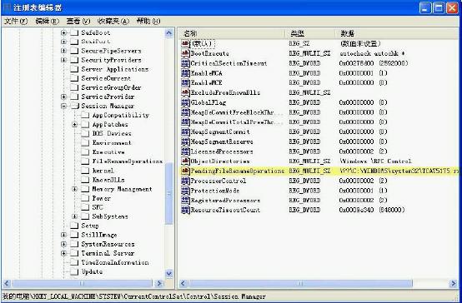462x303 pixels.
Task: Select the DOS Devices subkey
Action: pyautogui.click(x=112, y=133)
